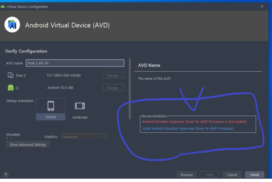This screenshot has height=182, width=272.
Task: Change the Android 10.0 x86 system image
Action: click(x=113, y=87)
